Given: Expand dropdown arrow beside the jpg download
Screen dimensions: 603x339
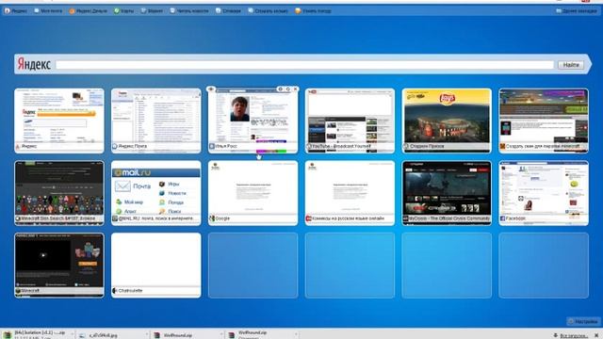Looking at the screenshot, I should click(147, 335).
